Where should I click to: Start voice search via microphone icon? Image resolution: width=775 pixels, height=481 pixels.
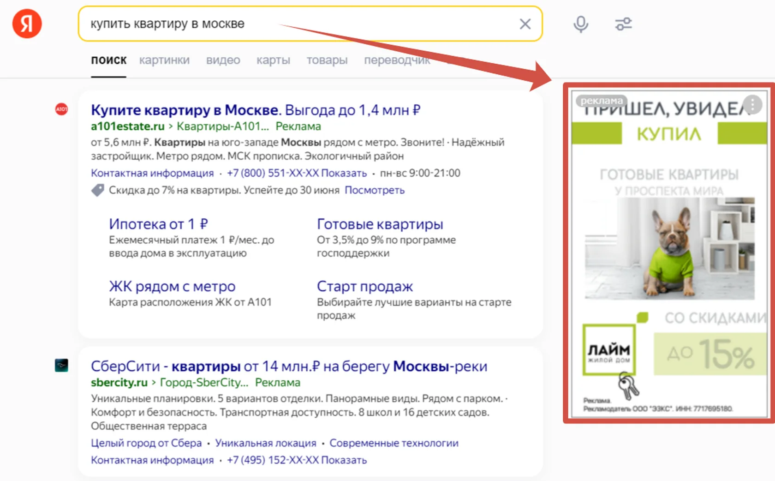click(x=581, y=24)
